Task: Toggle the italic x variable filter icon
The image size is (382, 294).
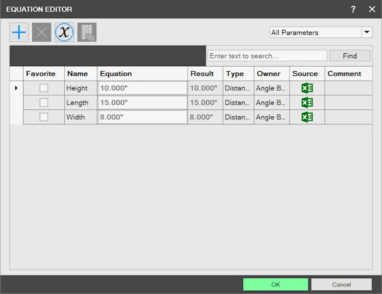Action: (64, 32)
